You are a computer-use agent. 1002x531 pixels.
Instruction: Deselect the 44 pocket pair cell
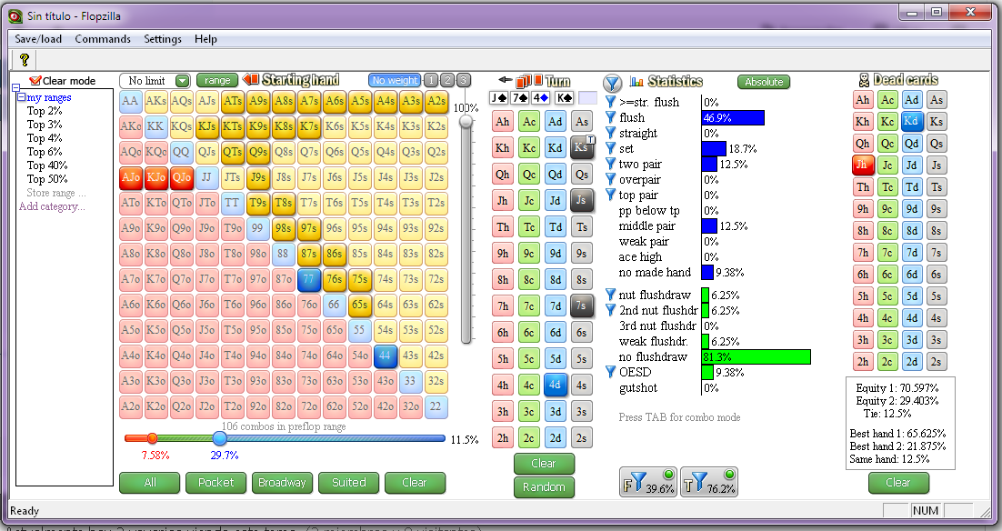click(x=385, y=356)
